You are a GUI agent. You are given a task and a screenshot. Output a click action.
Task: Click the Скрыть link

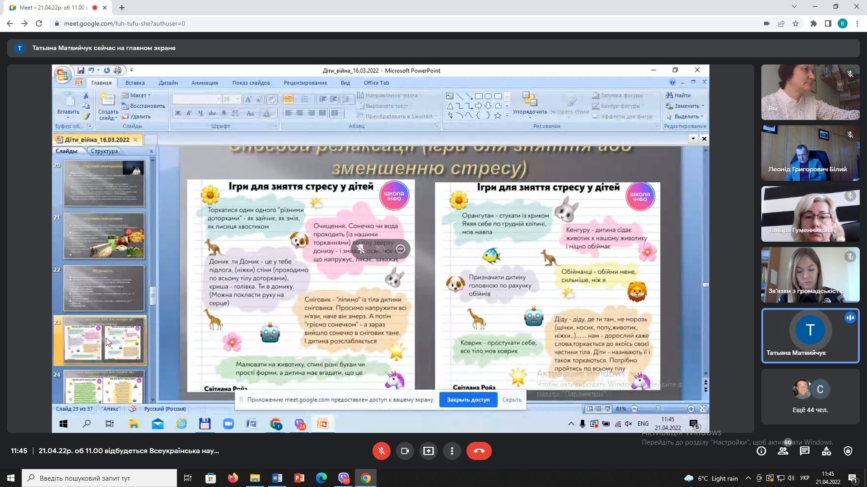click(512, 400)
